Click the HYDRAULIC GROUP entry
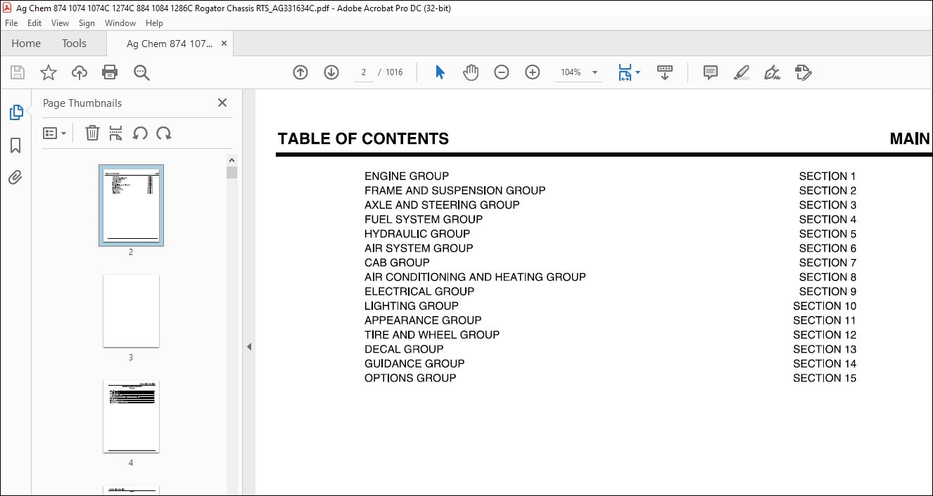 [417, 234]
